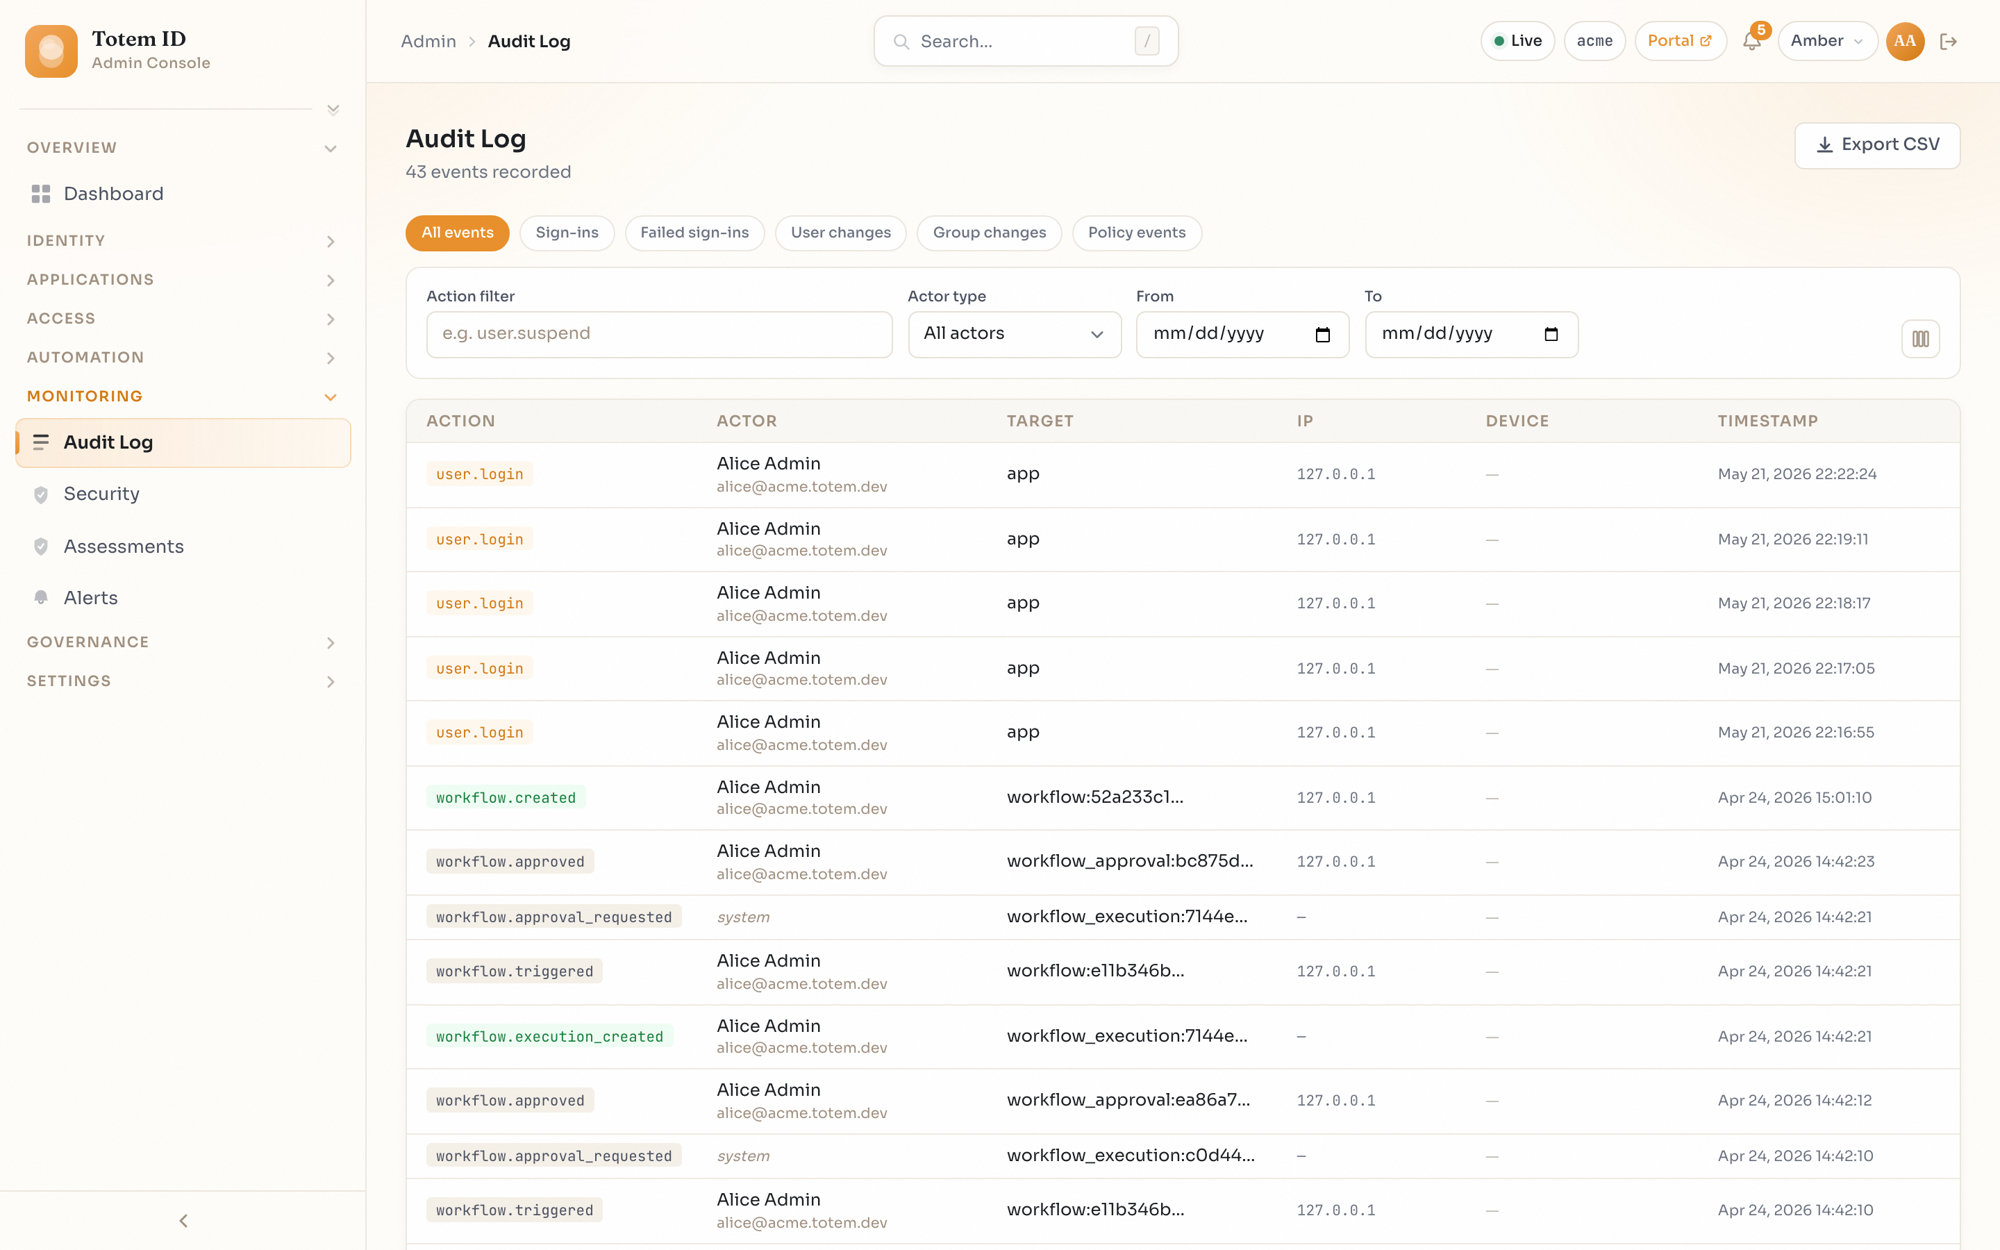This screenshot has width=2000, height=1250.
Task: Click timestamp Apr 24, 2026 14:42:12
Action: pos(1794,1101)
